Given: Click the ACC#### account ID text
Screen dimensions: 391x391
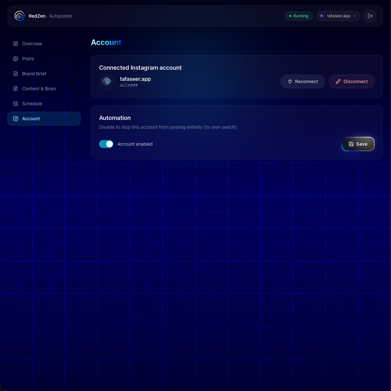Looking at the screenshot, I should coord(129,85).
